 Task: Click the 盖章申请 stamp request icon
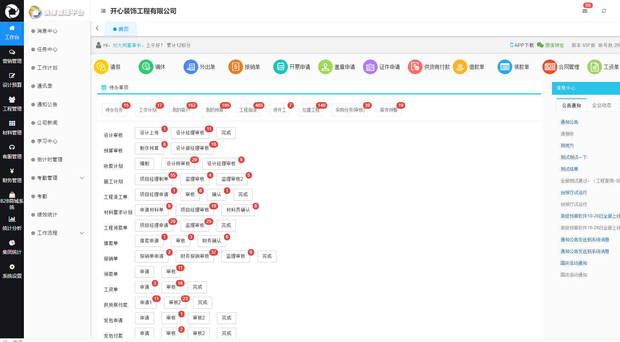(x=325, y=67)
